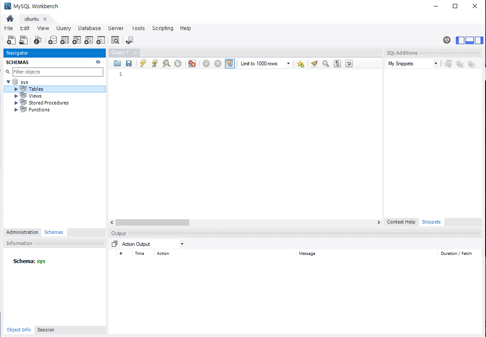The width and height of the screenshot is (486, 337).
Task: Create a new view icon
Action: (x=77, y=40)
